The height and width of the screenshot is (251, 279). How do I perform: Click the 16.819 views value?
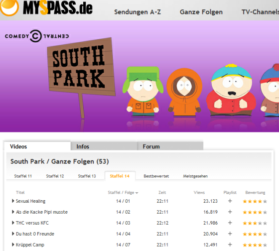pyautogui.click(x=210, y=212)
